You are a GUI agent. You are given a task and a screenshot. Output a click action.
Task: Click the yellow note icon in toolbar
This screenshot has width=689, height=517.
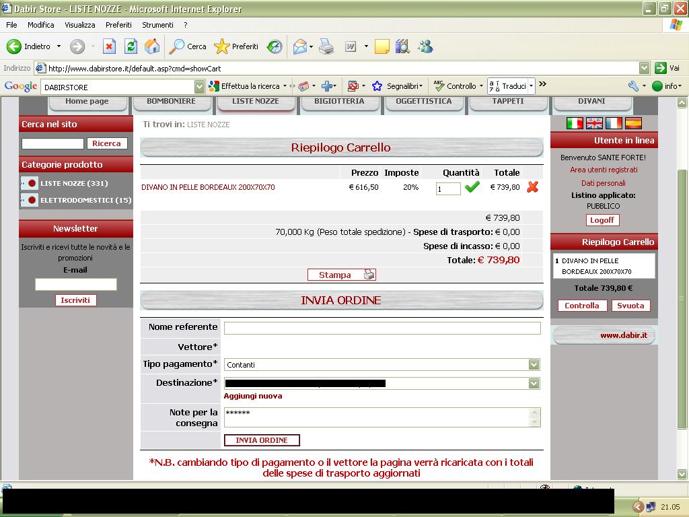[382, 46]
